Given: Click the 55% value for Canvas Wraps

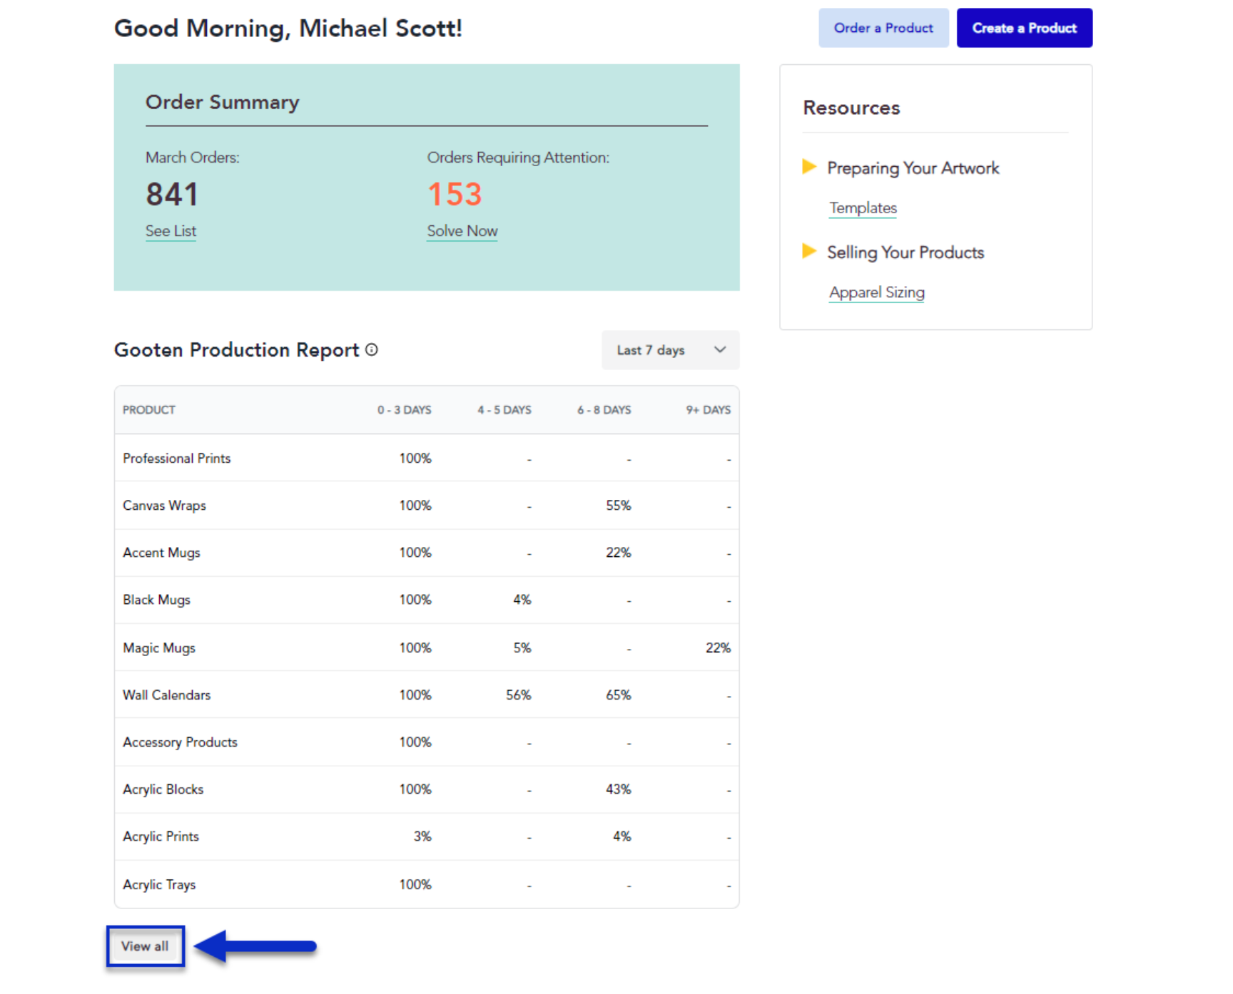Looking at the screenshot, I should point(619,506).
